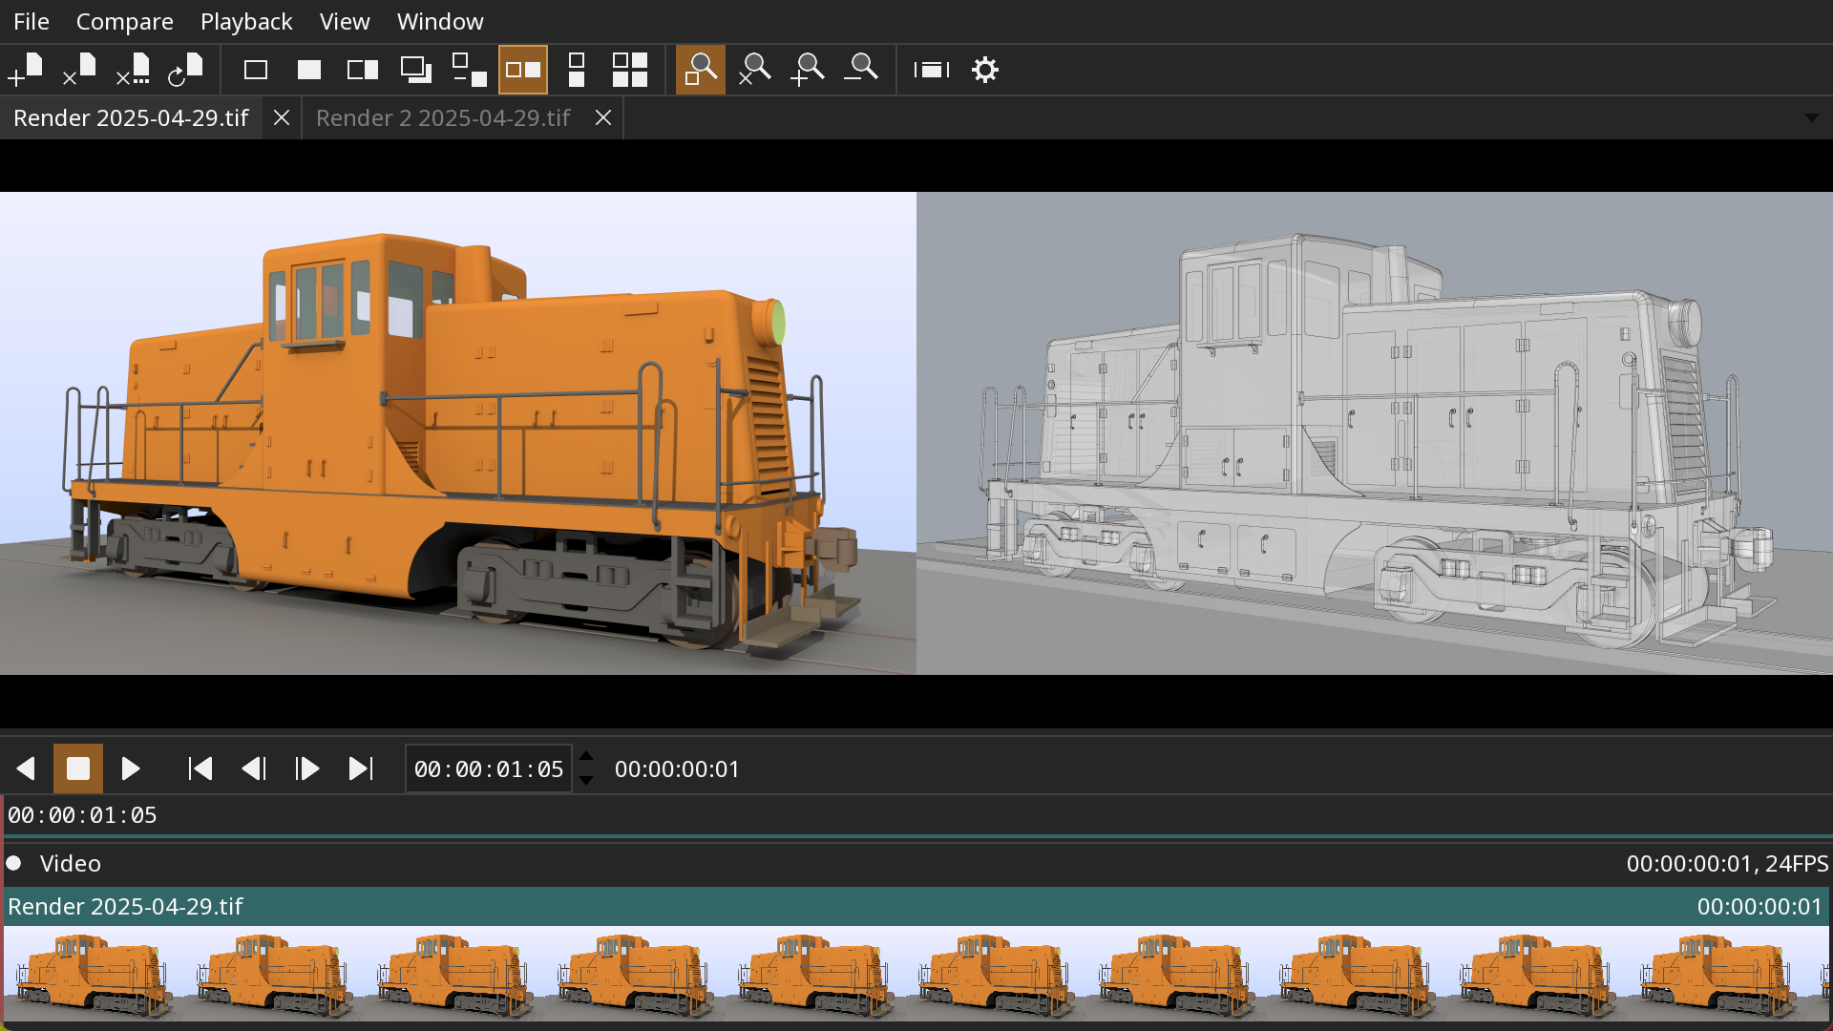Select the Render 2025-04-29.tif timeline clip
This screenshot has height=1031, width=1833.
pos(916,955)
